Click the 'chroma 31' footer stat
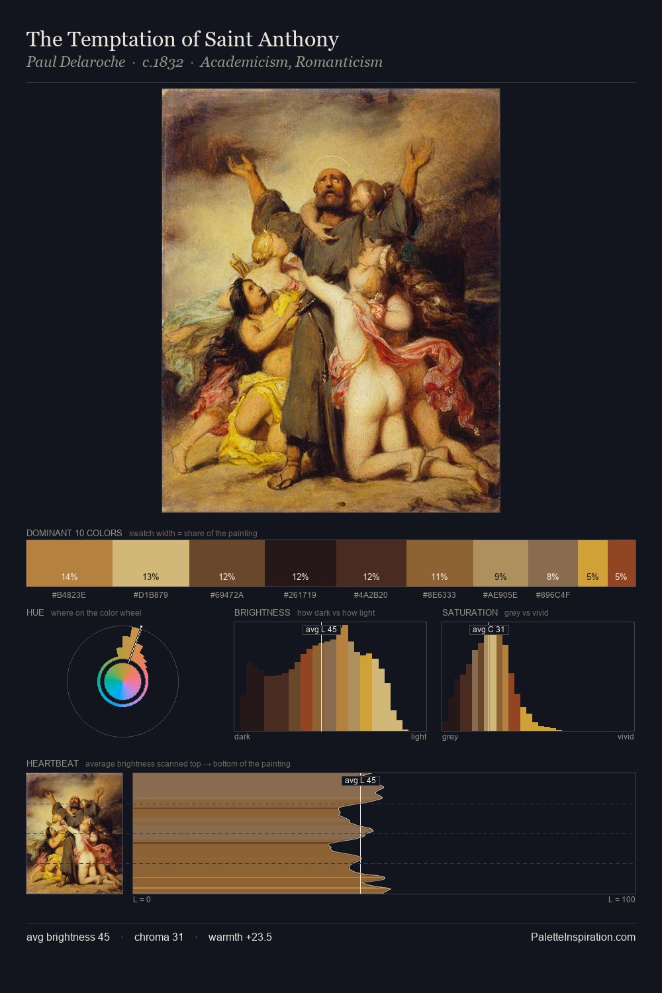The height and width of the screenshot is (993, 662). click(159, 937)
